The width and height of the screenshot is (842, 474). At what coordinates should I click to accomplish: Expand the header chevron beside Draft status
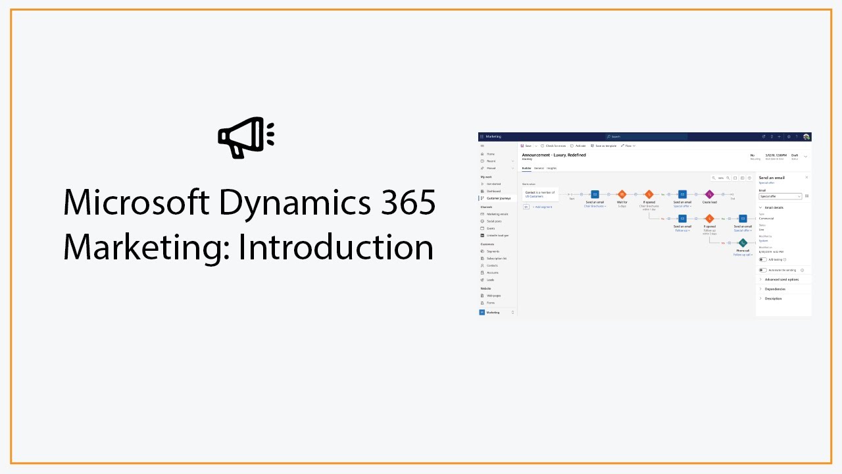pos(806,157)
